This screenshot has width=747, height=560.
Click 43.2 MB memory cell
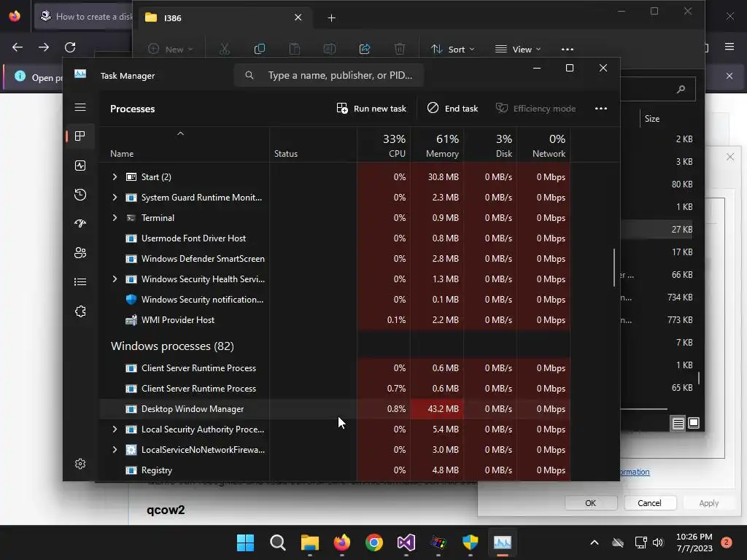click(438, 409)
